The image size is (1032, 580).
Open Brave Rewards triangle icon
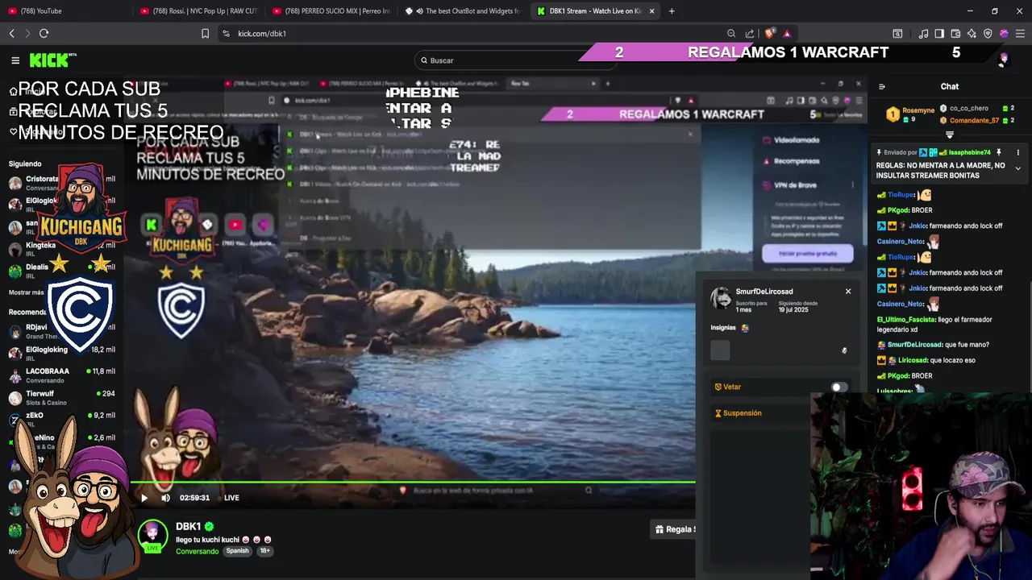coord(787,33)
